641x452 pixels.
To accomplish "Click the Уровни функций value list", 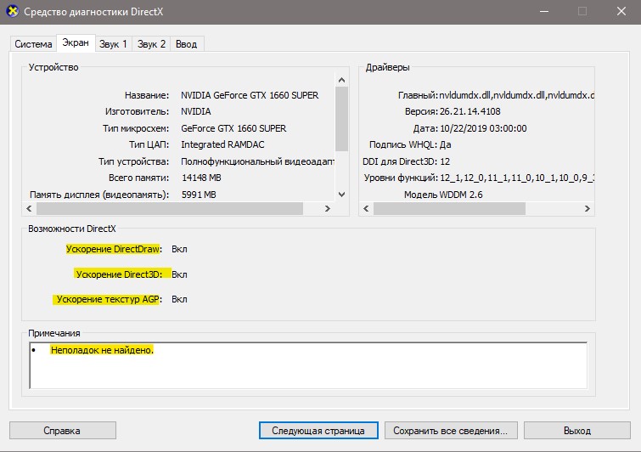I will click(x=517, y=178).
